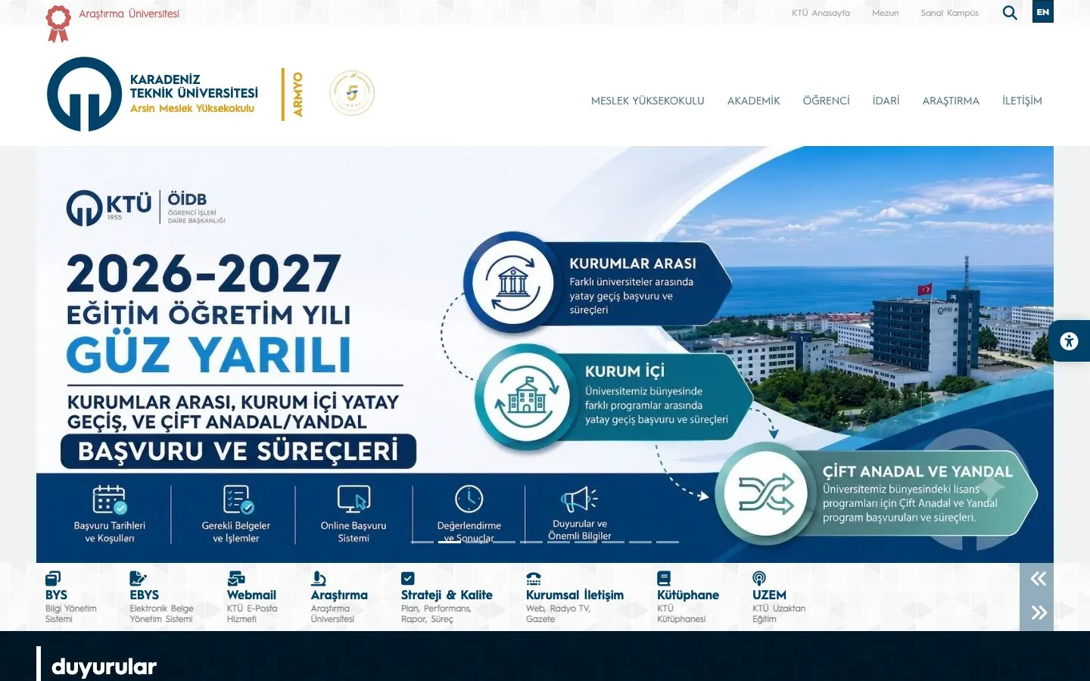This screenshot has height=681, width=1090.
Task: Click the circular 5-star badge logo
Action: [352, 93]
